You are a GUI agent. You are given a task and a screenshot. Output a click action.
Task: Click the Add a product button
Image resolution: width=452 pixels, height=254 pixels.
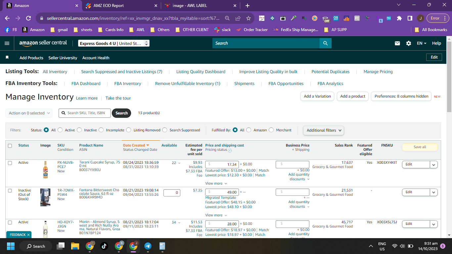tap(353, 96)
